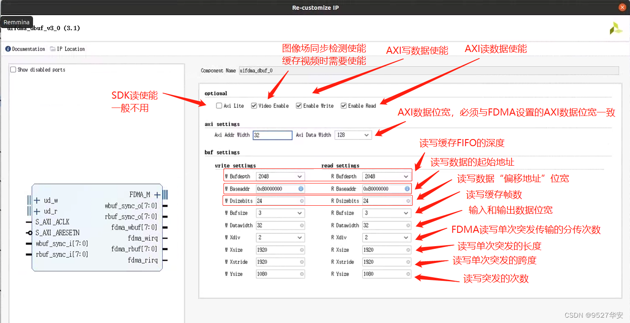Clear the W Xstride value with its X icon
This screenshot has height=323, width=630.
[x=302, y=262]
